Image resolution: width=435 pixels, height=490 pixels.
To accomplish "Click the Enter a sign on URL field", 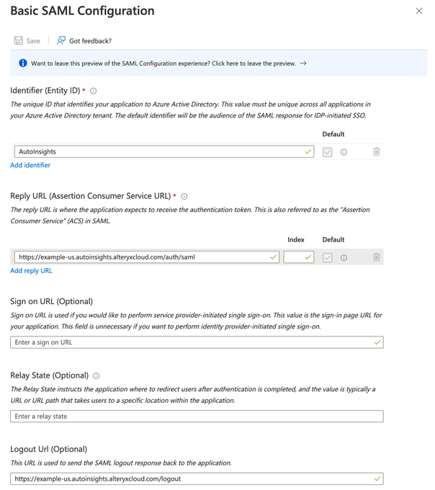I will 191,342.
